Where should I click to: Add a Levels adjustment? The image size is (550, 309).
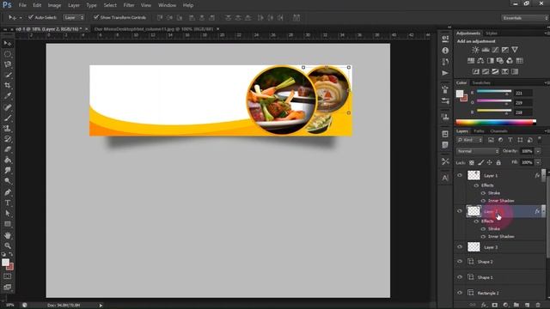tap(486, 50)
